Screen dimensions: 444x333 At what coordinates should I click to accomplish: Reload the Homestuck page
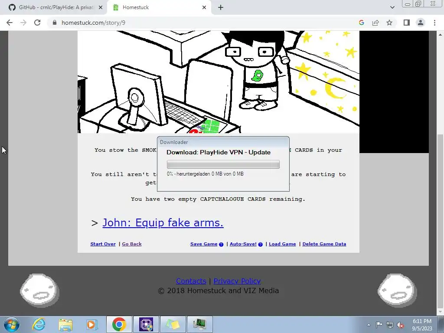[37, 23]
